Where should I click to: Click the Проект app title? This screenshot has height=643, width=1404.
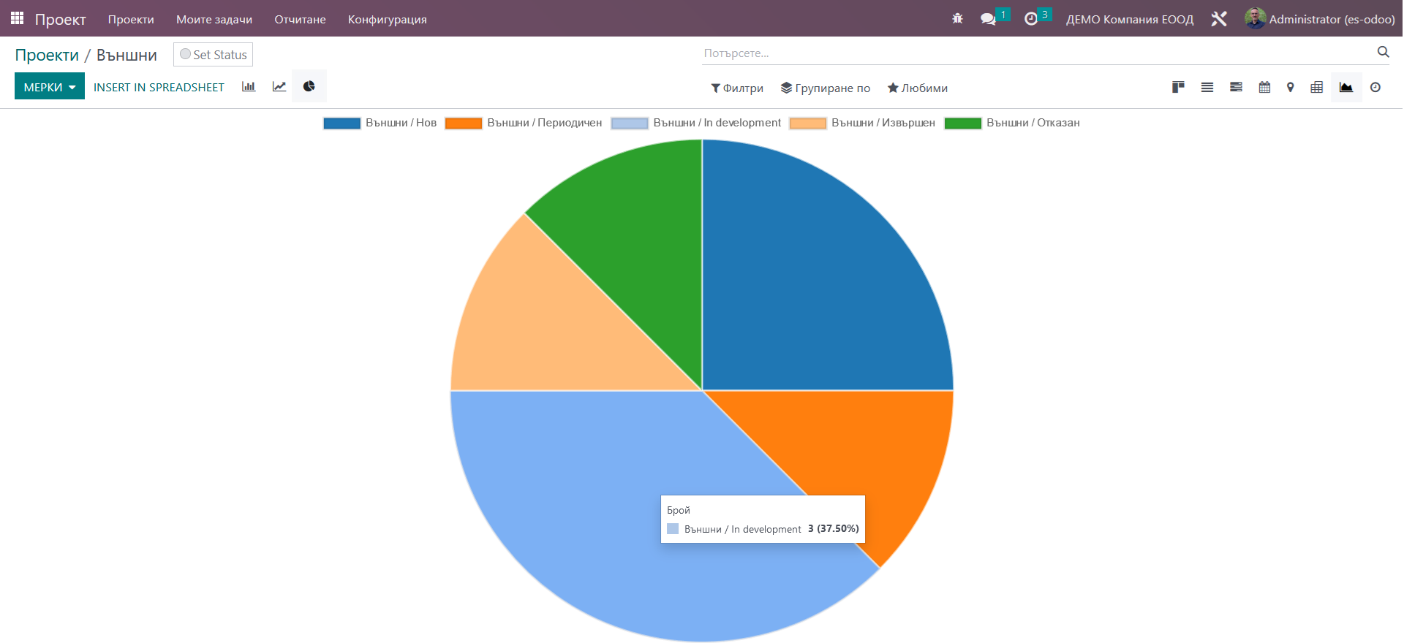tap(61, 19)
